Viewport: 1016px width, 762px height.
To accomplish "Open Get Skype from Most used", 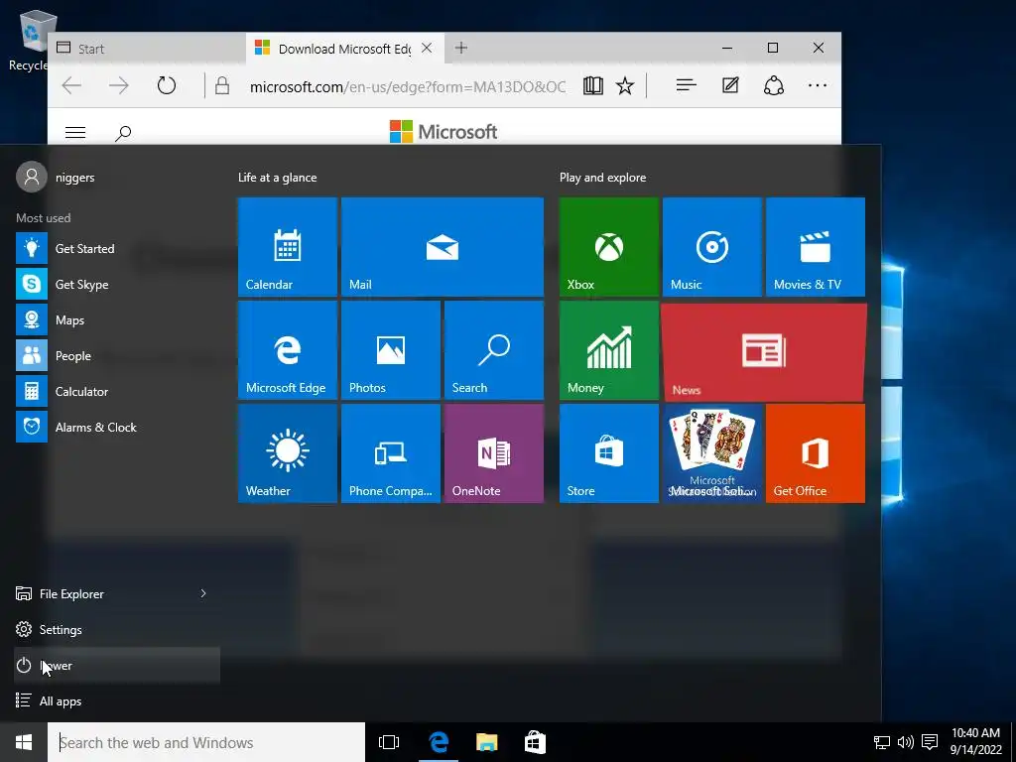I will [117, 284].
